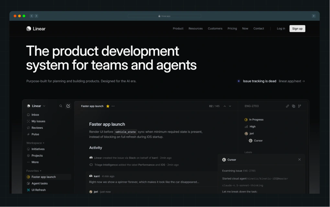Go to the Customers page

215,28
